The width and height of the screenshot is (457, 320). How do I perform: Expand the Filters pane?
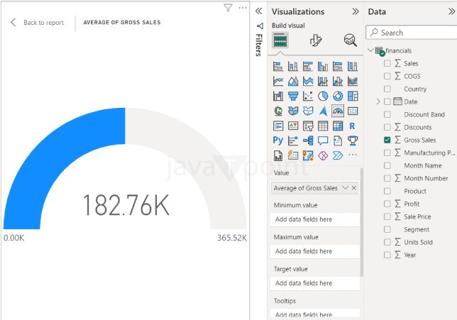tap(258, 11)
